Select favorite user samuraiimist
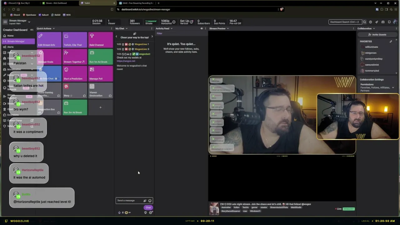 point(372,65)
